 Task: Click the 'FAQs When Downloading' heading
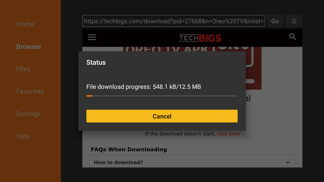pyautogui.click(x=129, y=149)
